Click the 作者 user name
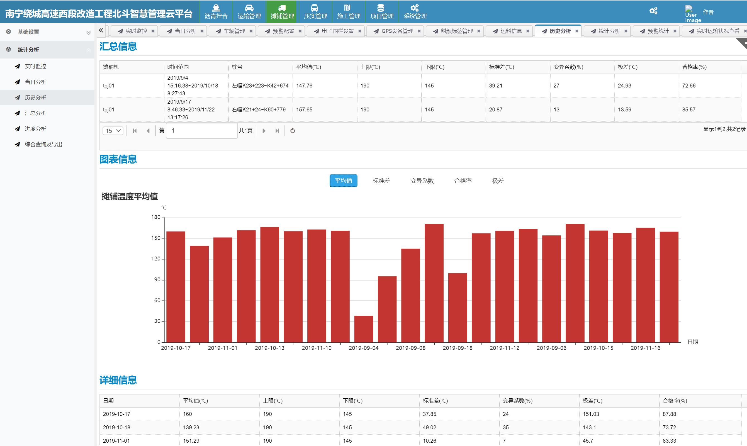The width and height of the screenshot is (747, 446). coord(708,12)
